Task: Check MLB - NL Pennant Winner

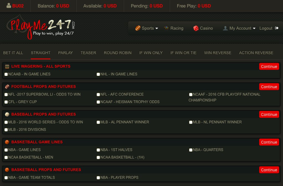Action: click(191, 122)
